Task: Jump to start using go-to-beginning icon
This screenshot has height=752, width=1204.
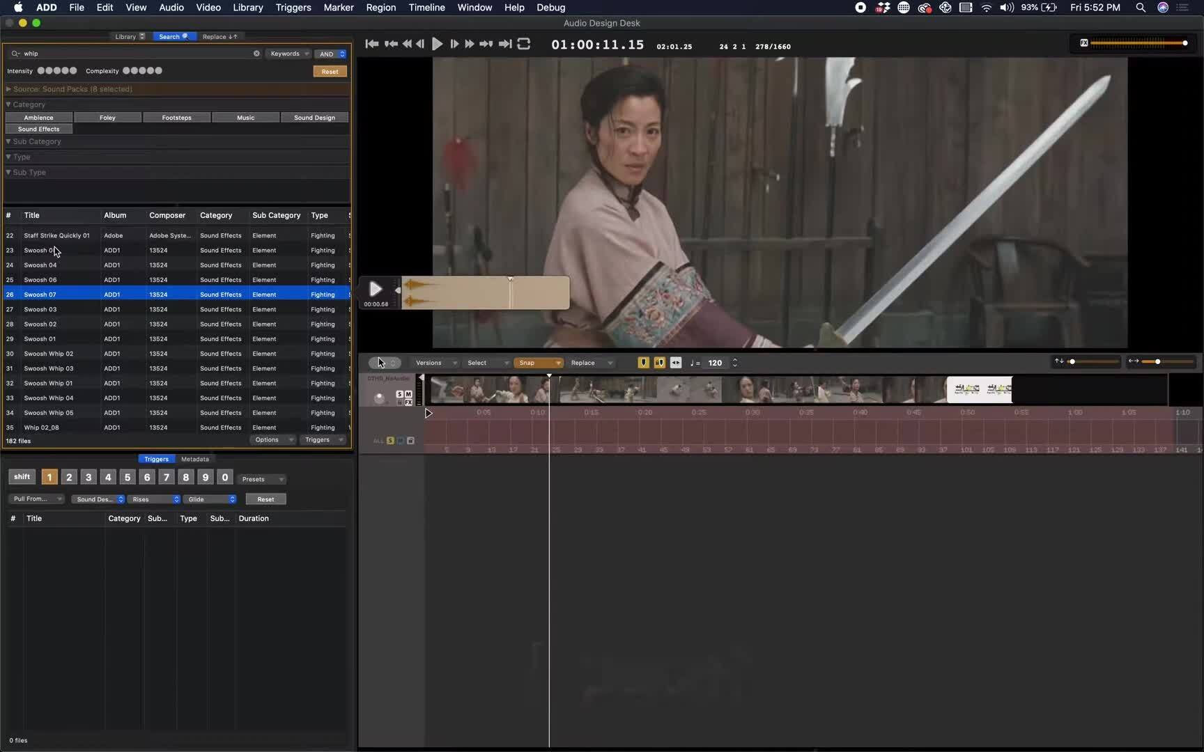Action: 372,44
